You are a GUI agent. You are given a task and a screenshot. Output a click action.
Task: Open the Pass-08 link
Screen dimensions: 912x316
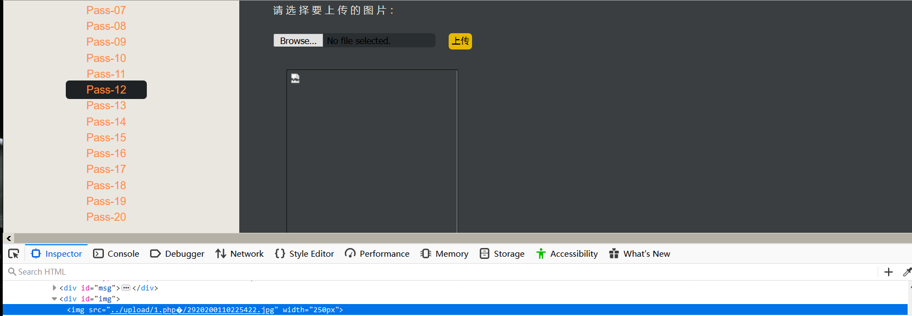tap(106, 26)
